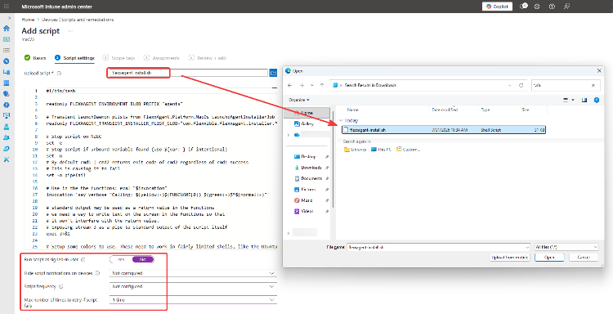Open the Max number of times to retry dropdown
Screen dimensions: 613x314
(193, 300)
